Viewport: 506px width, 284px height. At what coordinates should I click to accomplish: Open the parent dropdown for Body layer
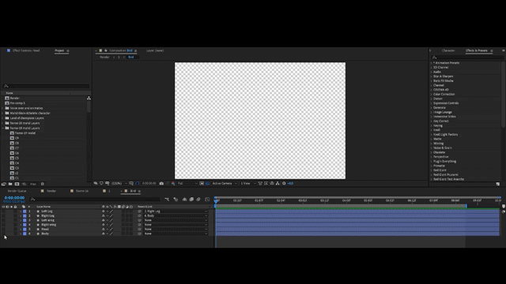click(x=176, y=234)
